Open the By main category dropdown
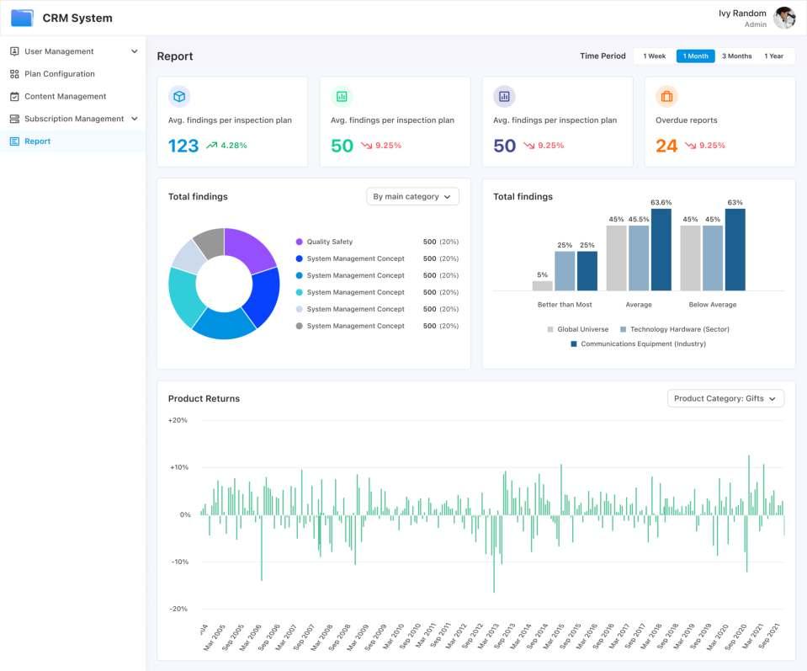This screenshot has height=671, width=807. click(412, 197)
